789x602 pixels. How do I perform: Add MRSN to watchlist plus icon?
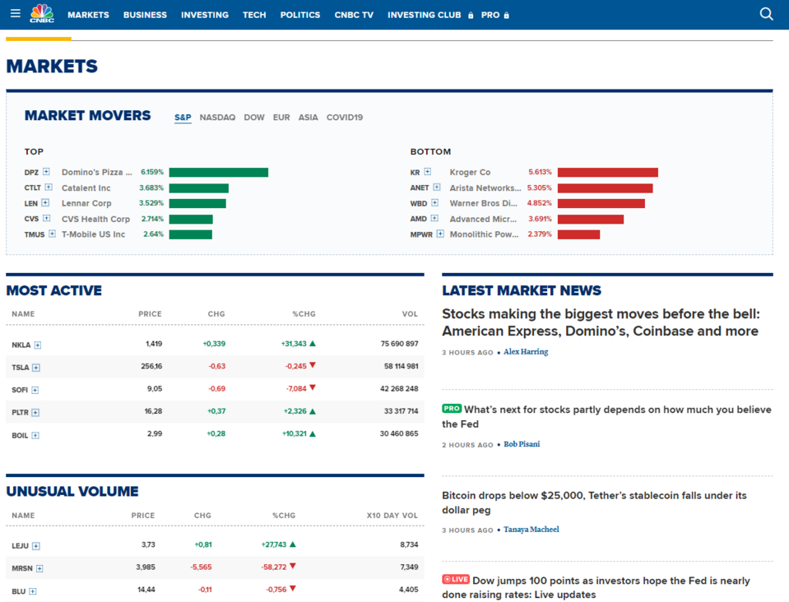pos(39,569)
